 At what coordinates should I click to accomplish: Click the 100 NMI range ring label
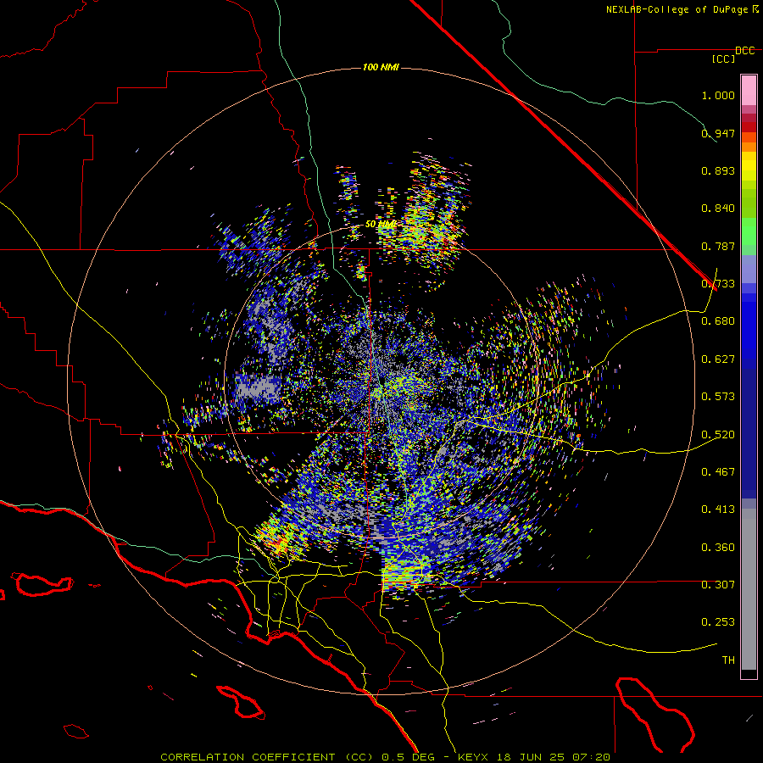[381, 67]
